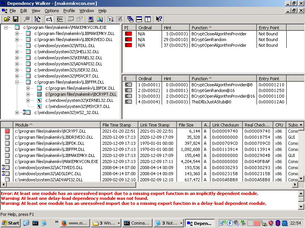The height and width of the screenshot is (228, 305).
Task: Collapse the MAKEMKVCON.EXE root node
Action: coord(6,27)
